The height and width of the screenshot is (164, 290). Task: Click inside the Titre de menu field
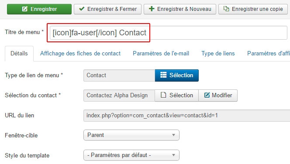pyautogui.click(x=168, y=33)
